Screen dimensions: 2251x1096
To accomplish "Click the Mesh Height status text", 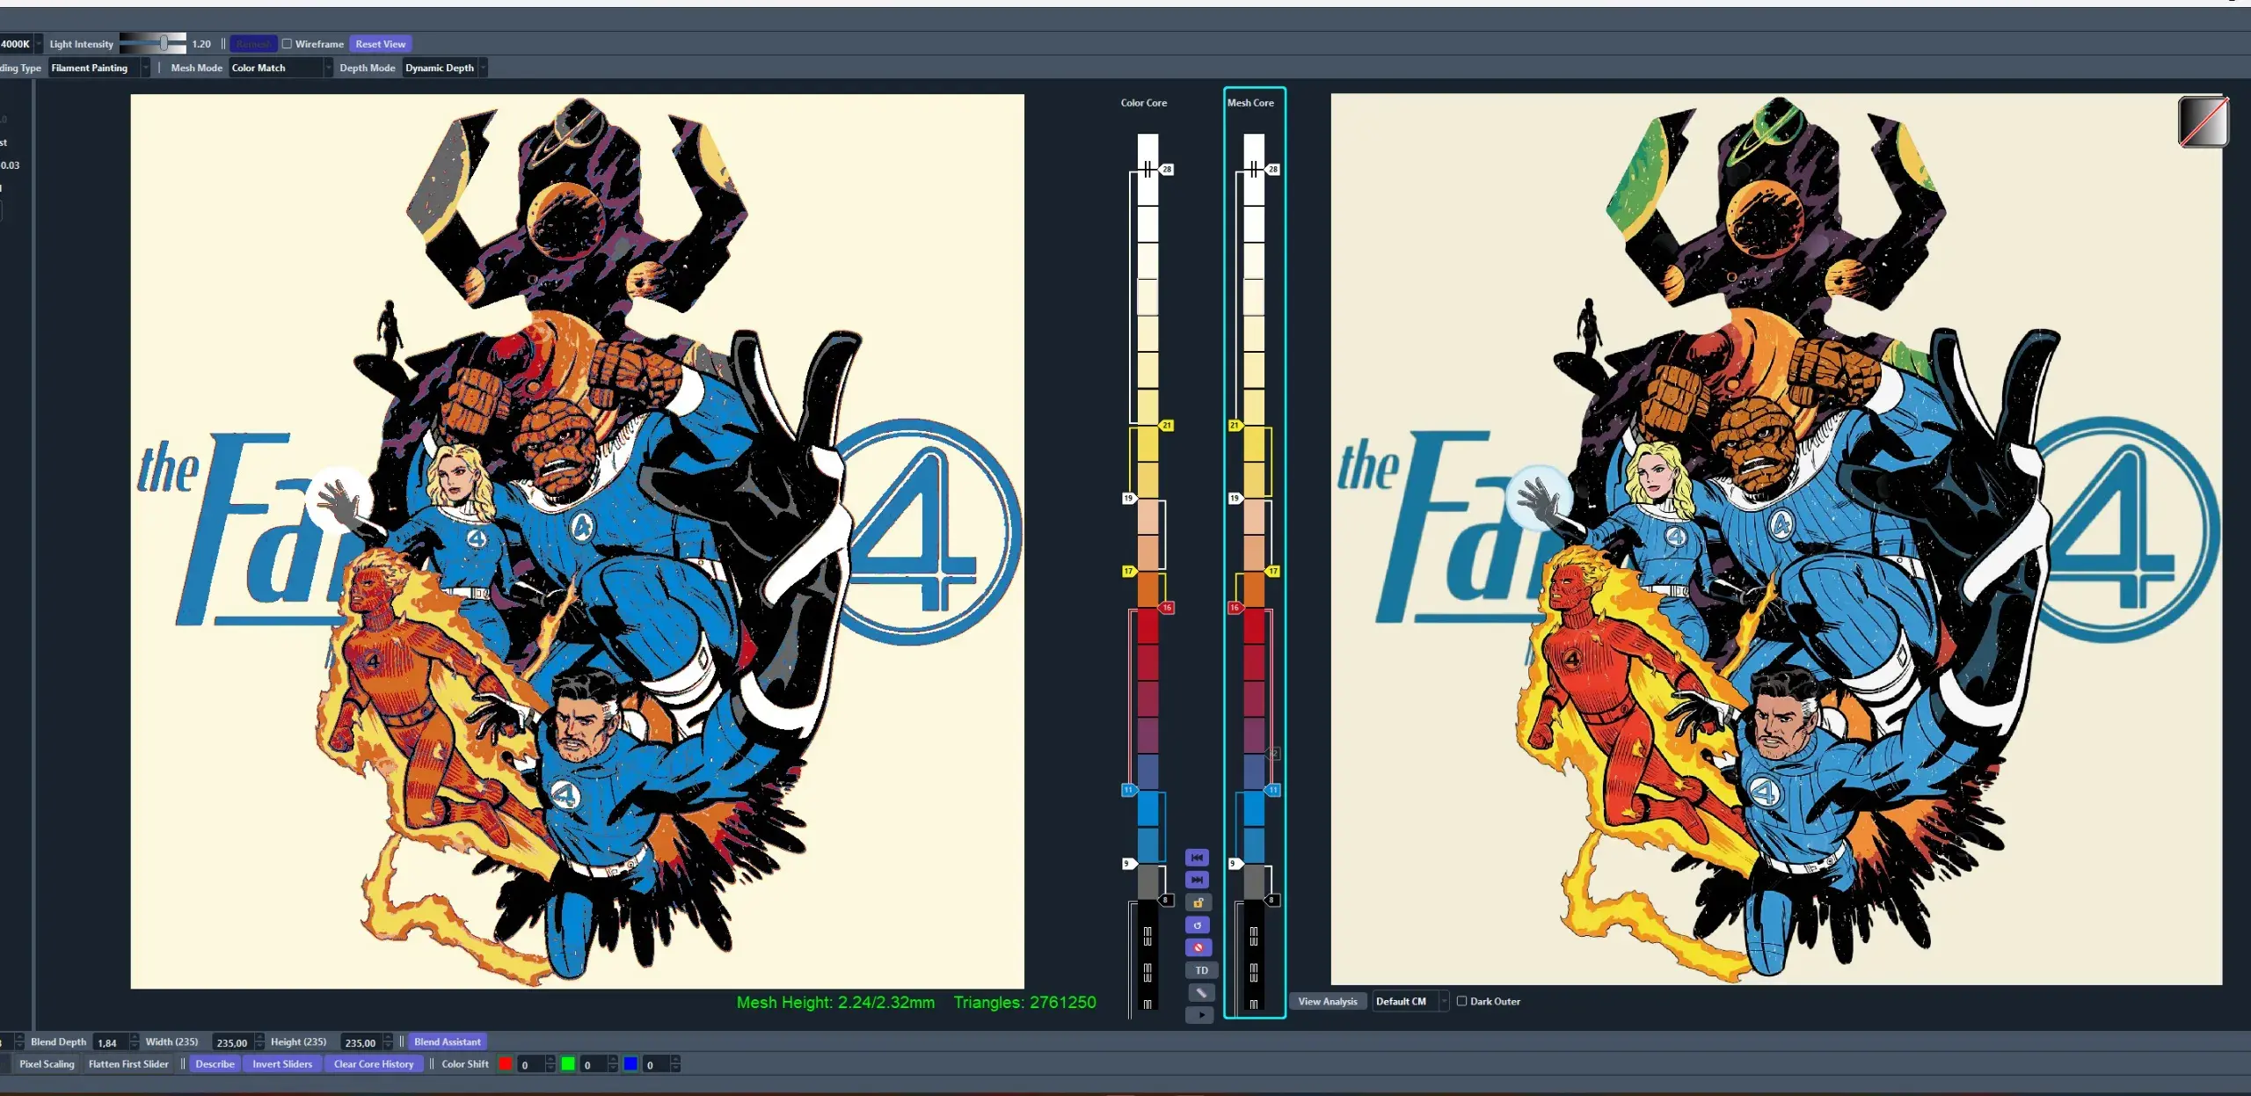I will point(835,1002).
